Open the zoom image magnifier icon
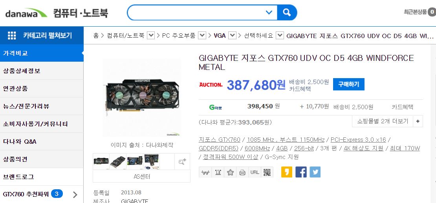 point(182,161)
